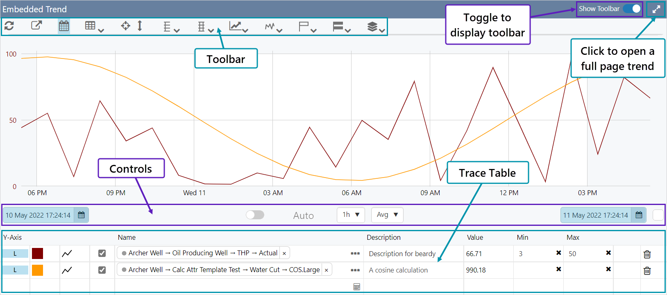Open the dark red trace color swatch

click(x=37, y=254)
